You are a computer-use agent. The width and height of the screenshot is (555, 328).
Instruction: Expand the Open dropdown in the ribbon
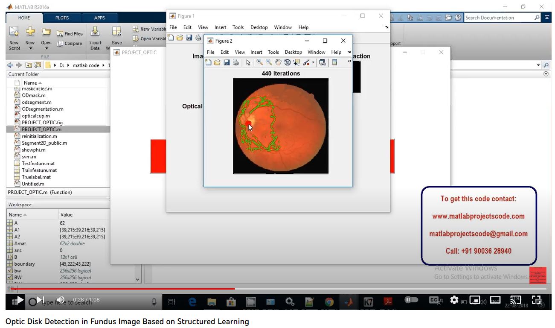click(46, 48)
